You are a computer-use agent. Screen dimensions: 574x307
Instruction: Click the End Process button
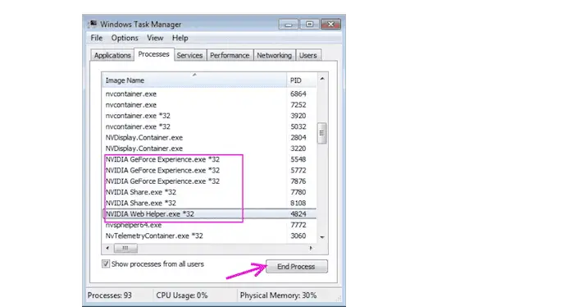tap(297, 266)
